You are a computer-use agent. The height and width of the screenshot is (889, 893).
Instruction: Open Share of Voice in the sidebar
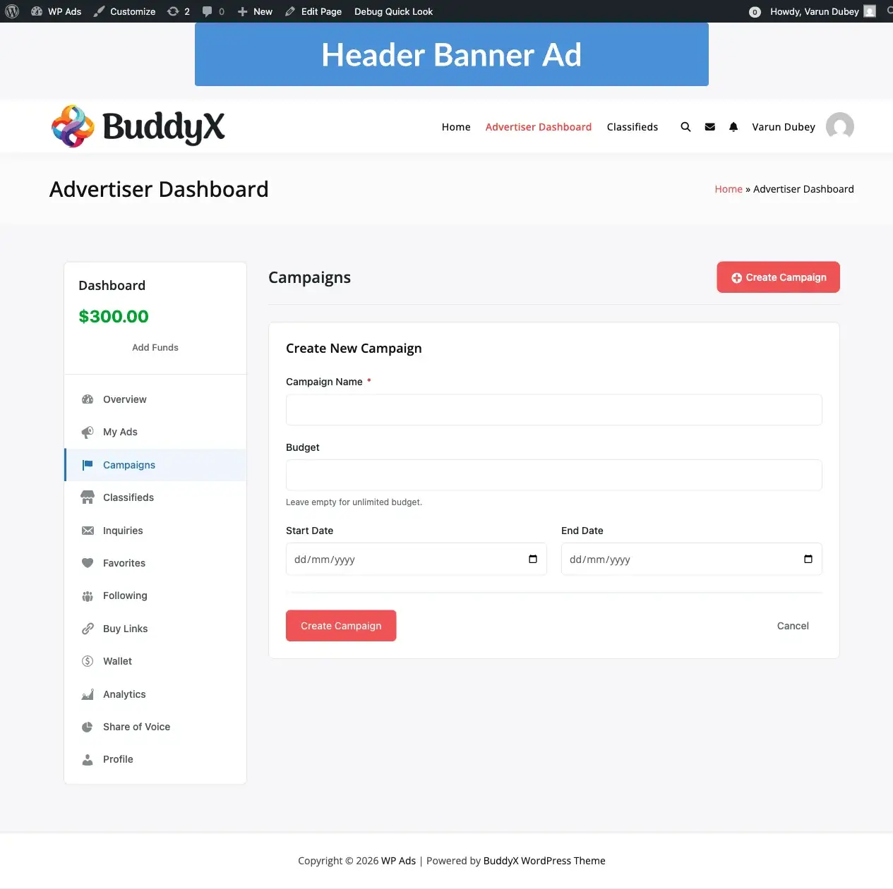[x=156, y=727]
